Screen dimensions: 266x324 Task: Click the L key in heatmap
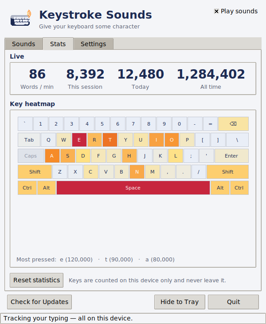click(176, 156)
